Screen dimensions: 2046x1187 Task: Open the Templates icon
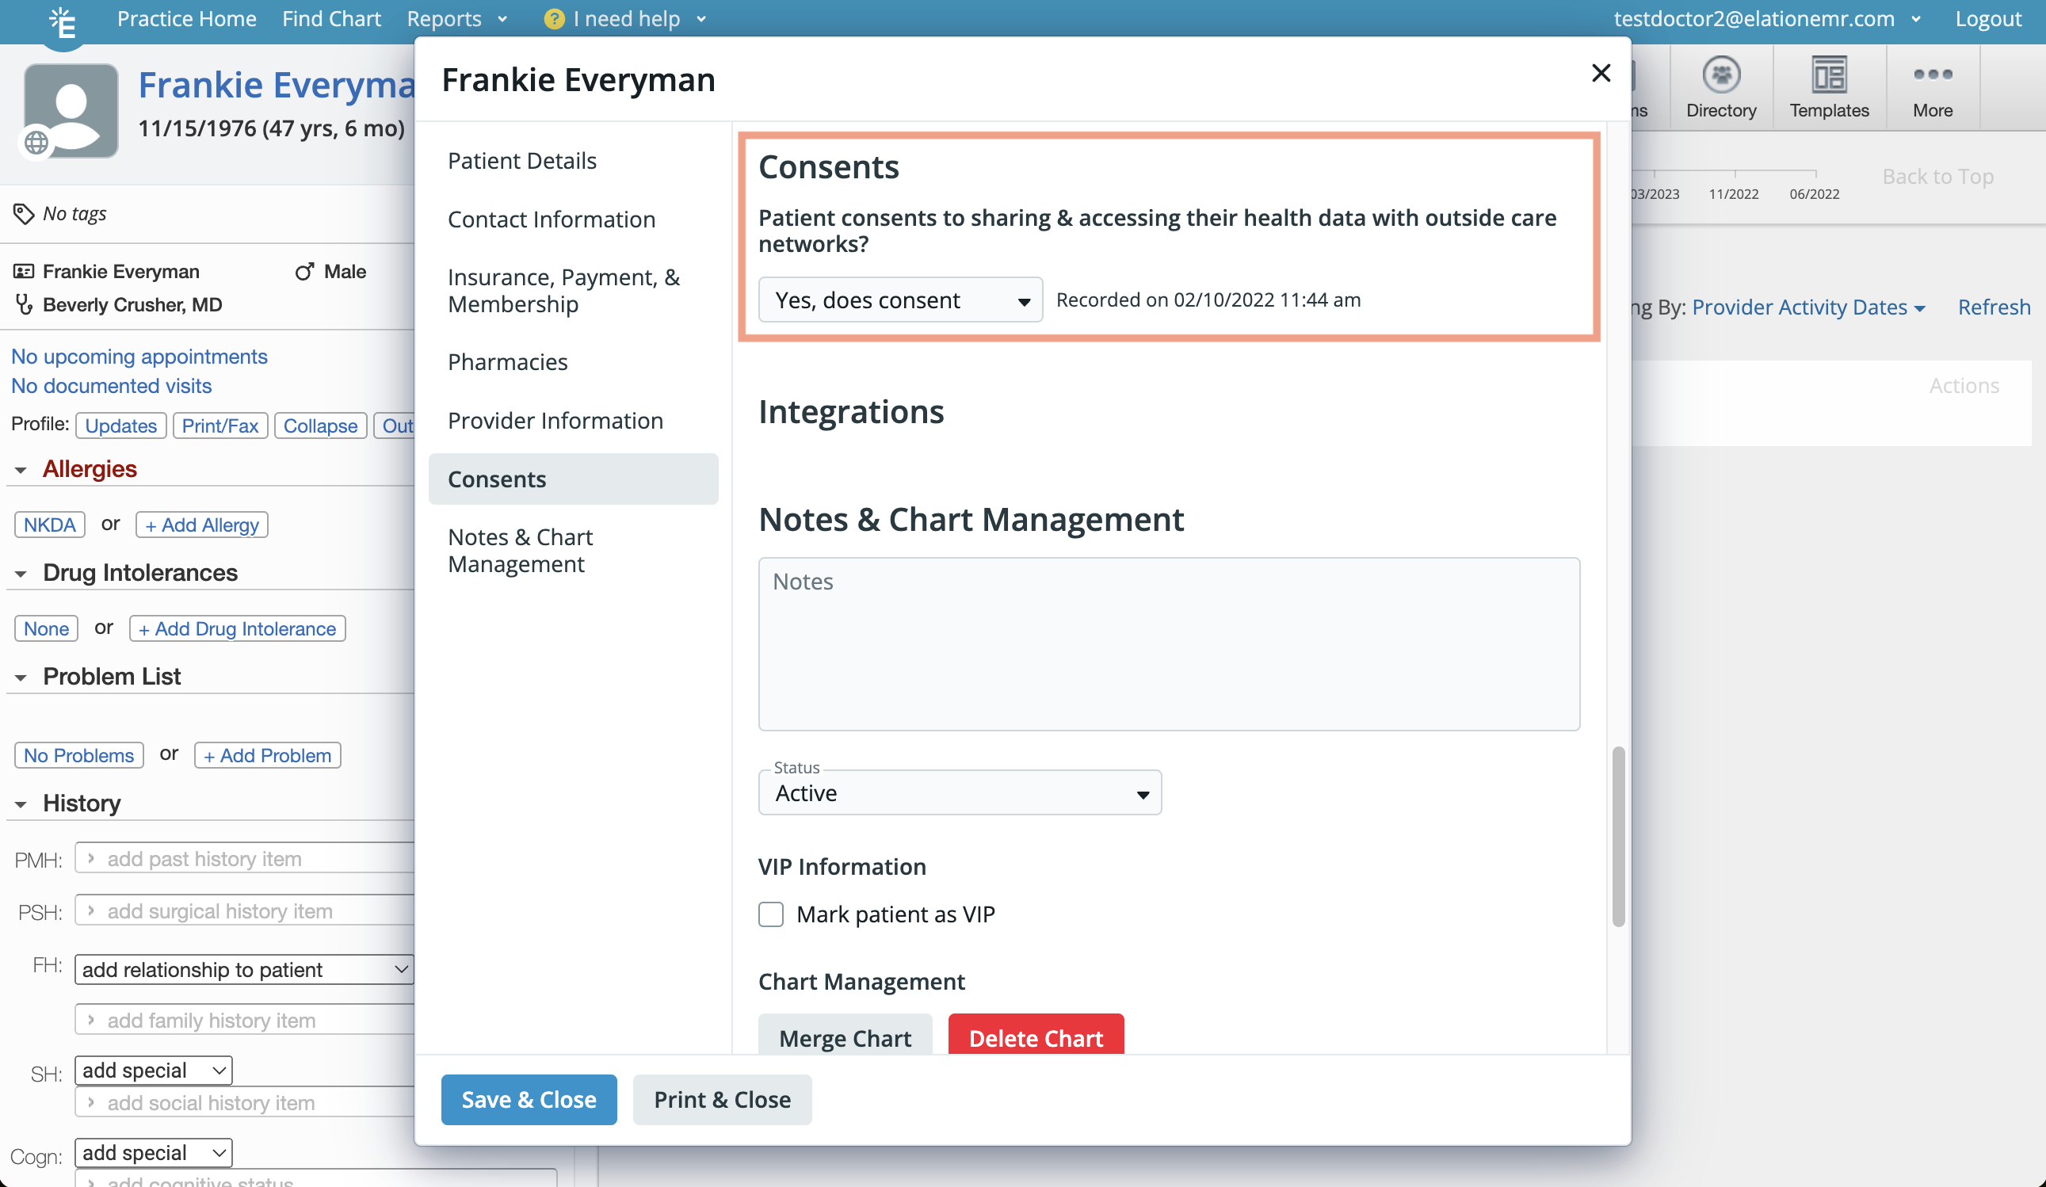point(1828,76)
